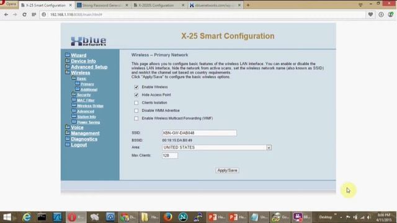Switch to the Strong Password Generator tab

click(102, 5)
